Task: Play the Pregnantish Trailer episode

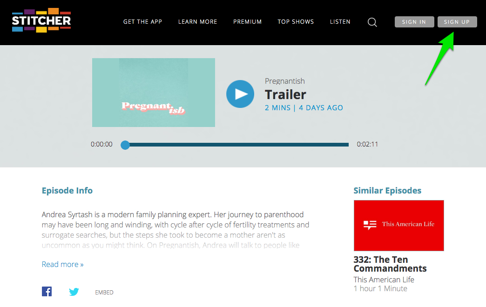Action: coord(240,94)
